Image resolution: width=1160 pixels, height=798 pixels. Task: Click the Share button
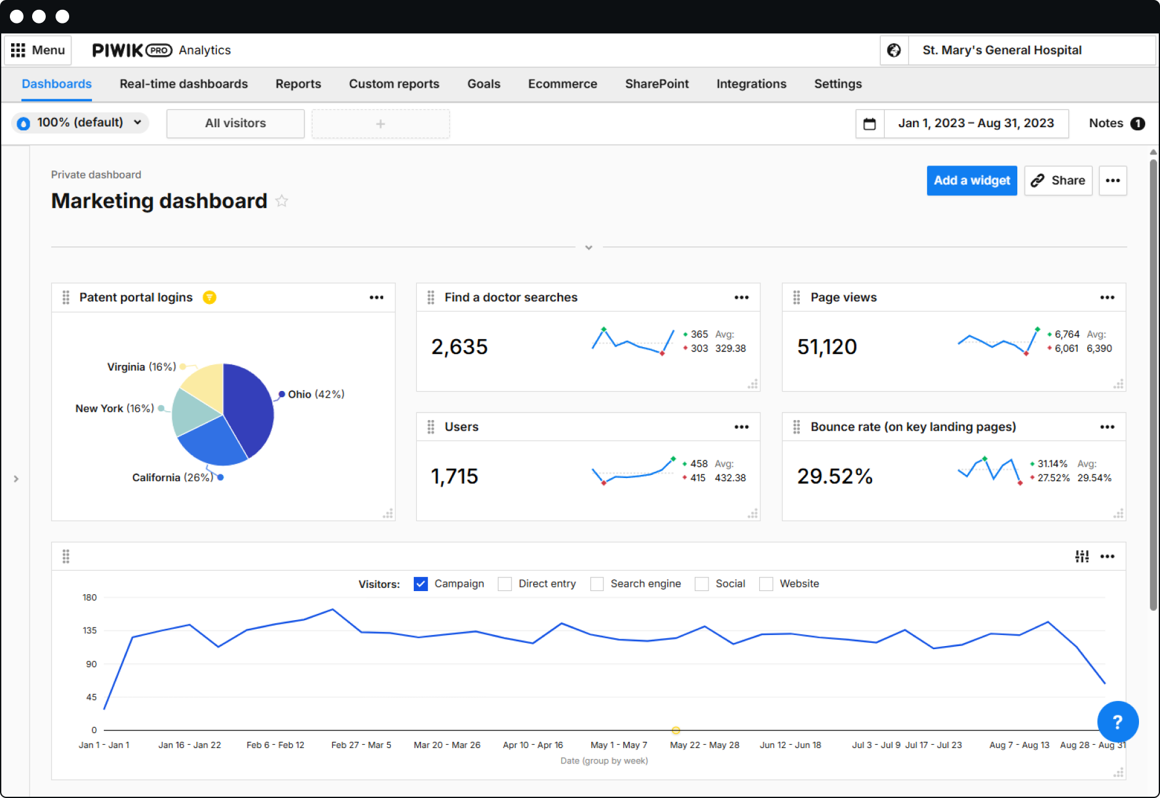pyautogui.click(x=1057, y=181)
